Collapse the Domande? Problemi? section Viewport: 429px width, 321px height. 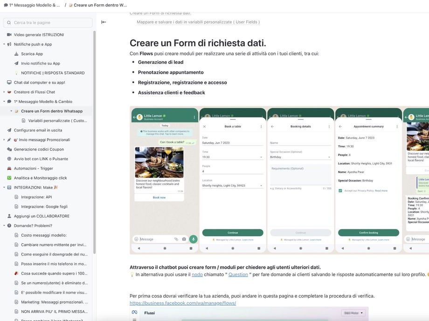coord(4,226)
